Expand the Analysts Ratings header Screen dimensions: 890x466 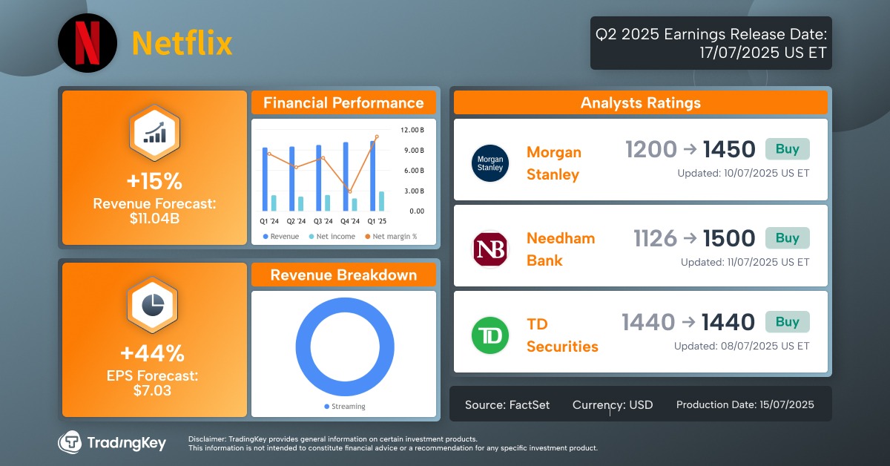click(640, 102)
